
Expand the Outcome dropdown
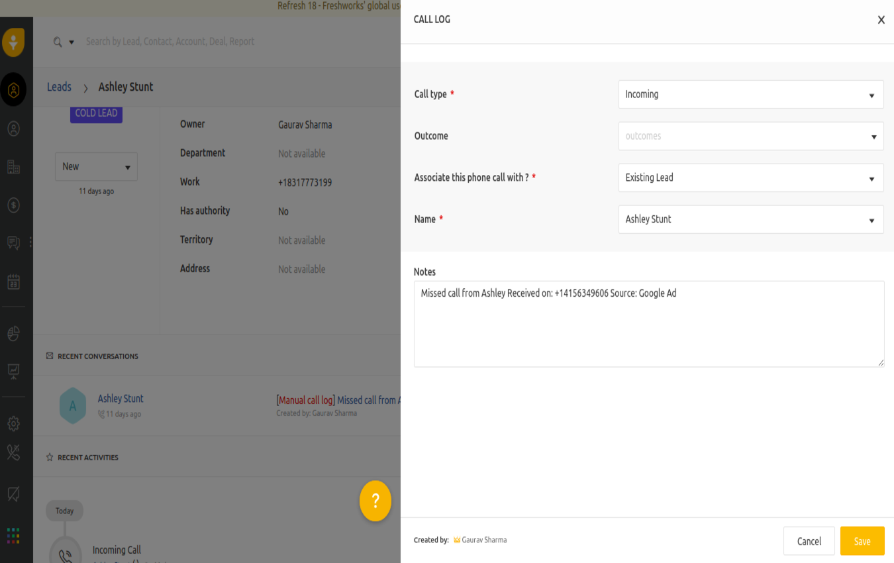tap(751, 136)
